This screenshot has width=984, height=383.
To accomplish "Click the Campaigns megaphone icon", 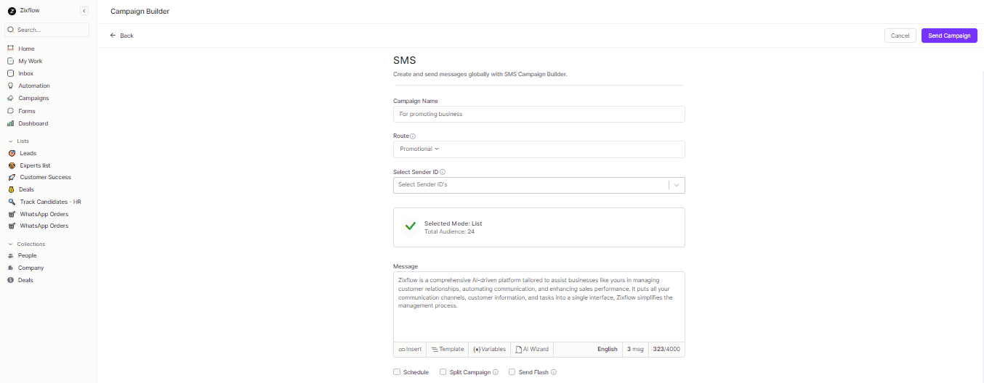I will click(x=11, y=98).
